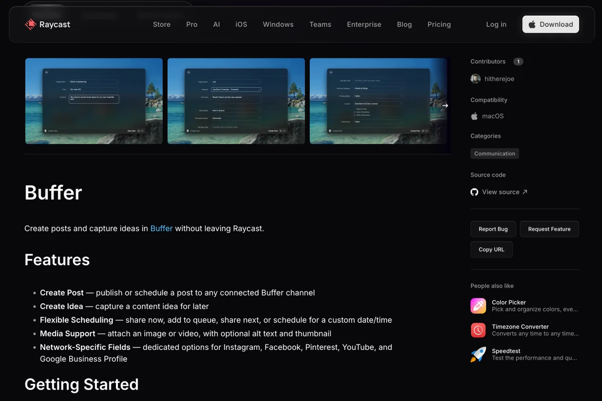Open the Teams nav item
Image resolution: width=602 pixels, height=401 pixels.
320,24
